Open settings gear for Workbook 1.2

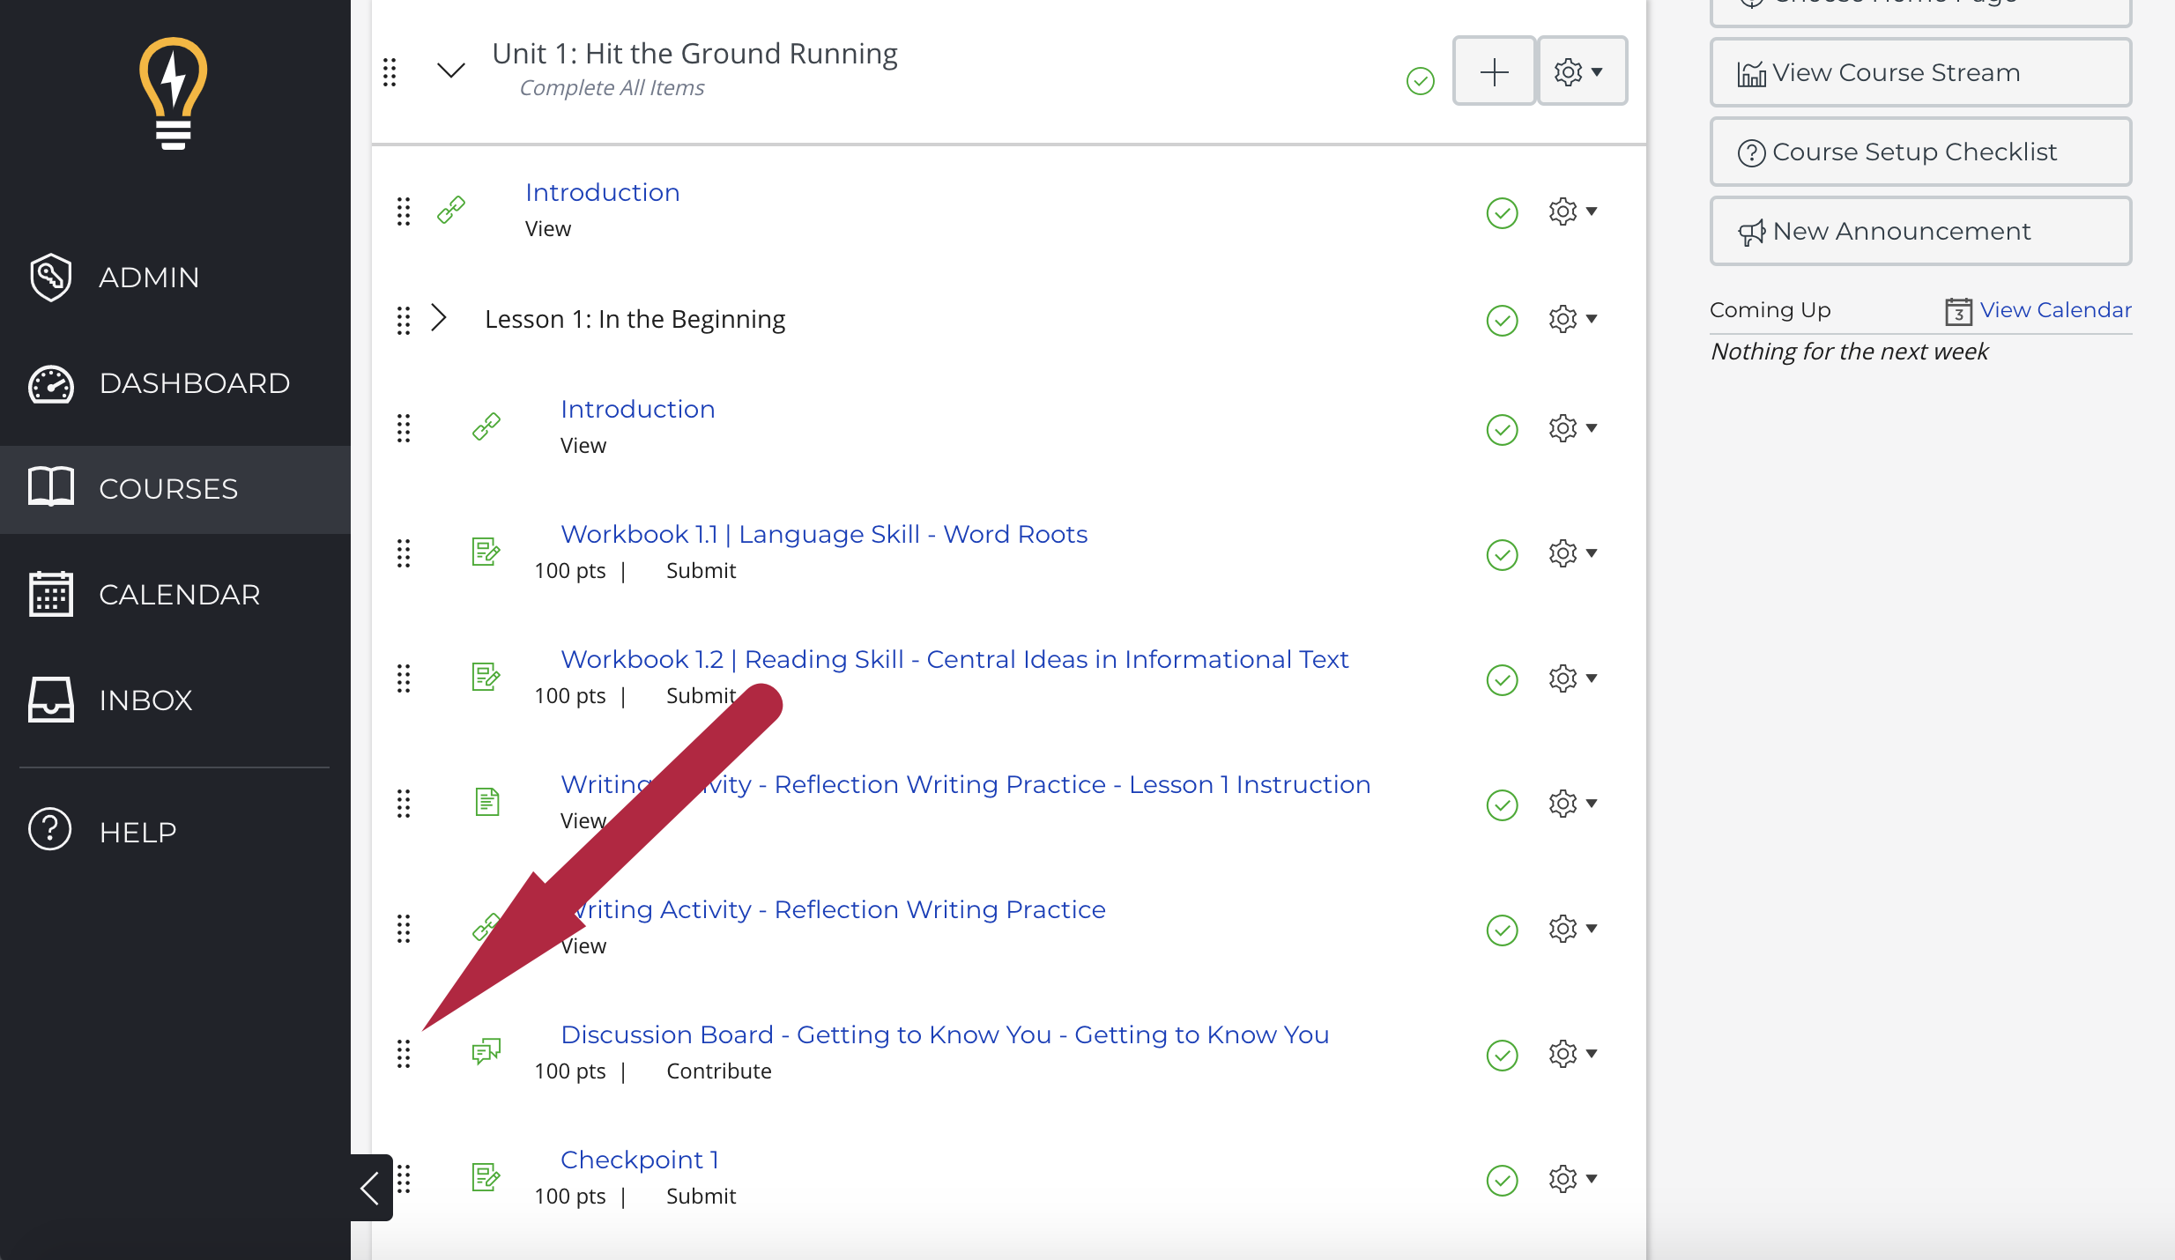point(1573,678)
